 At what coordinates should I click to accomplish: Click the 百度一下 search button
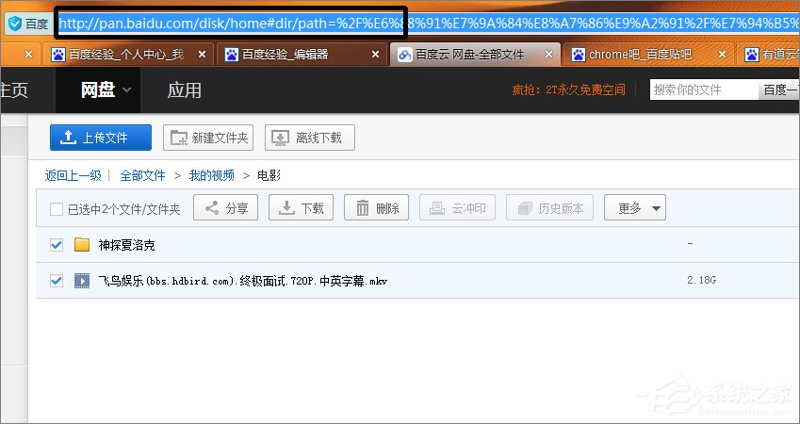tap(779, 90)
